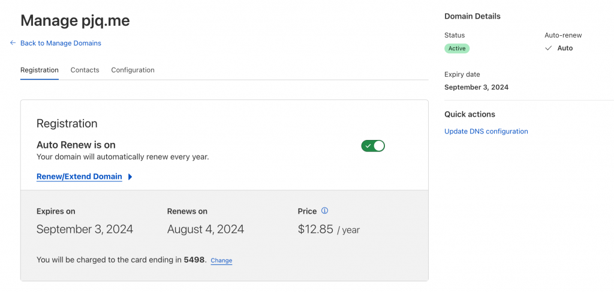Image resolution: width=614 pixels, height=292 pixels.
Task: Open Update DNS configuration quick action
Action: pos(486,132)
